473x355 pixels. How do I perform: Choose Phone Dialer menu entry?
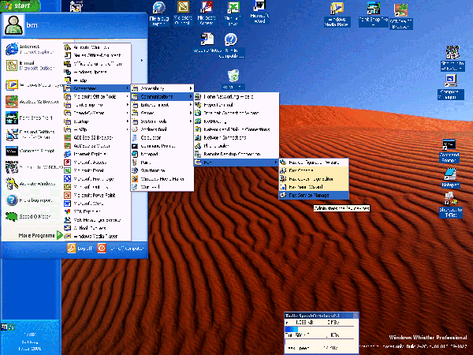coord(236,146)
